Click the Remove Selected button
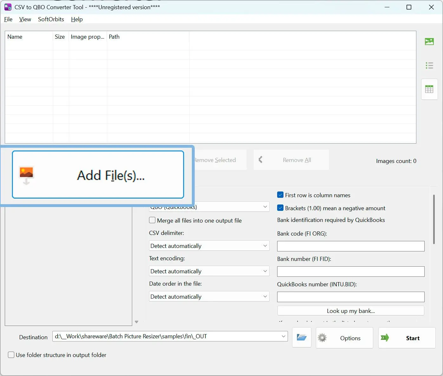 coord(220,160)
